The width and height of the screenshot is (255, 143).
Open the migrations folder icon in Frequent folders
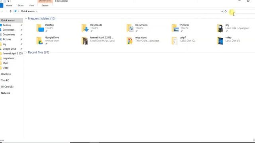pos(129,41)
